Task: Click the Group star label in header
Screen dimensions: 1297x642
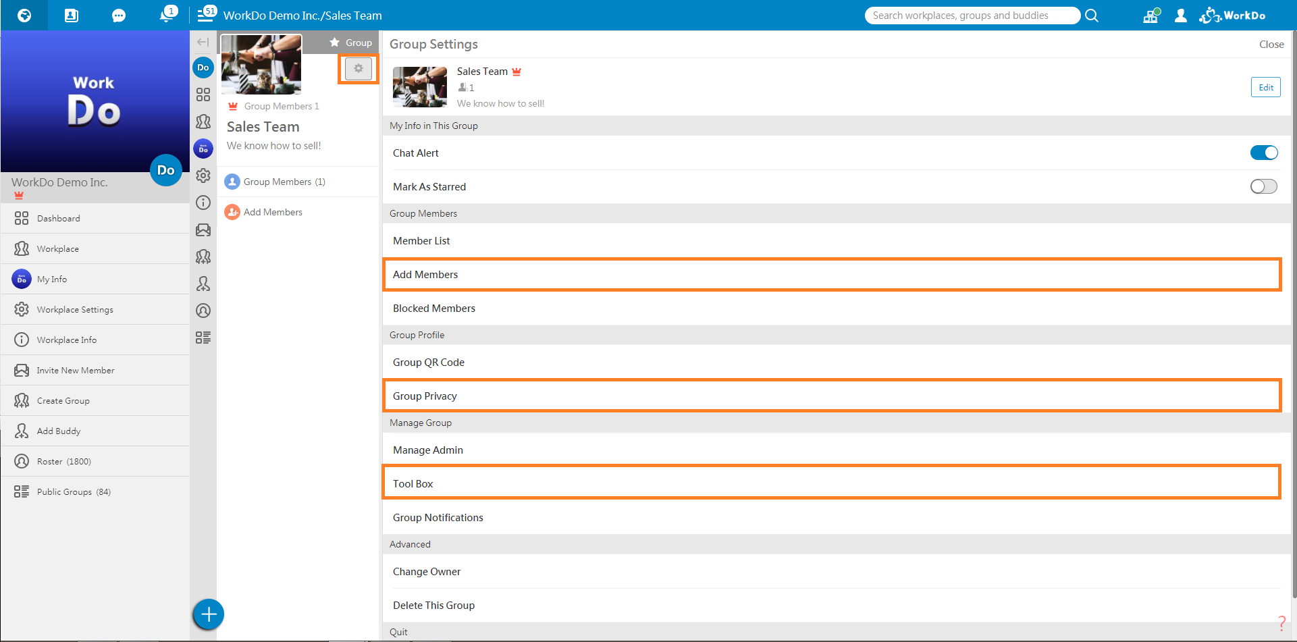Action: 350,43
